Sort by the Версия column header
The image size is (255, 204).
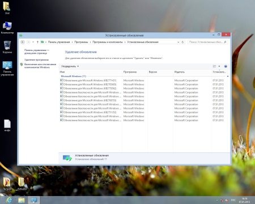(x=160, y=72)
